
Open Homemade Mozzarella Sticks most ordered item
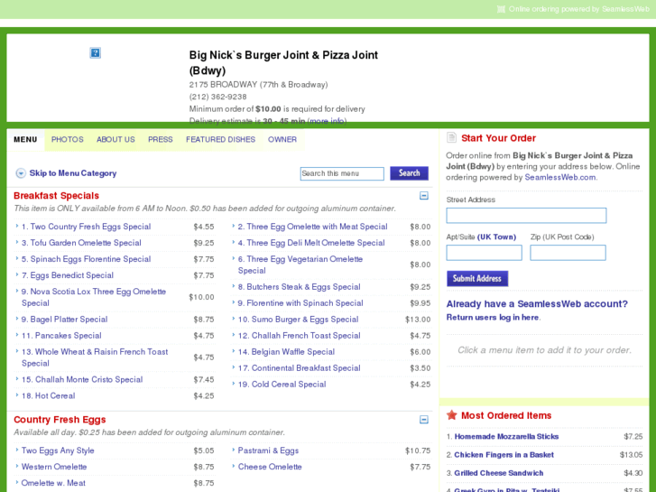pos(506,437)
